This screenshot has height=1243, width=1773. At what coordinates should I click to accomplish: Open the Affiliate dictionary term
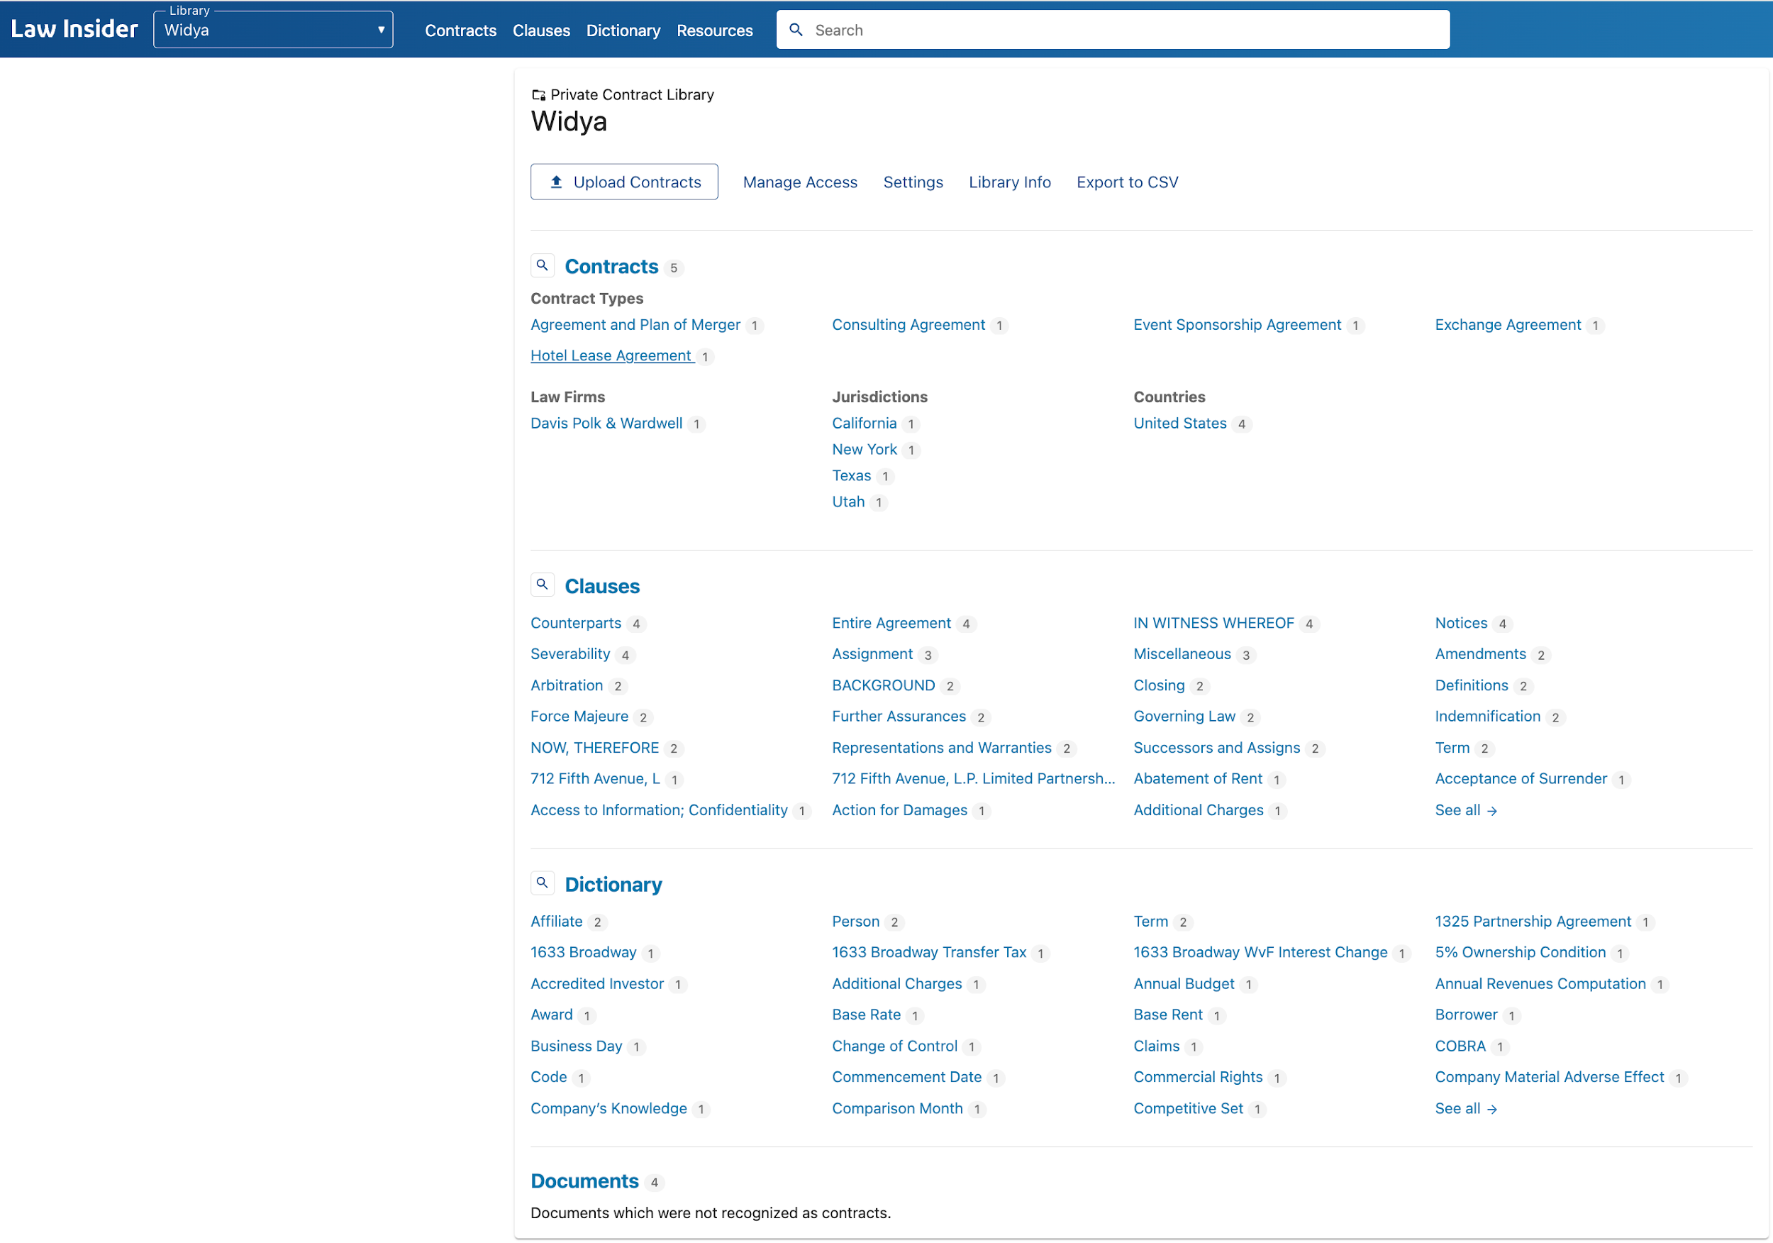(556, 922)
